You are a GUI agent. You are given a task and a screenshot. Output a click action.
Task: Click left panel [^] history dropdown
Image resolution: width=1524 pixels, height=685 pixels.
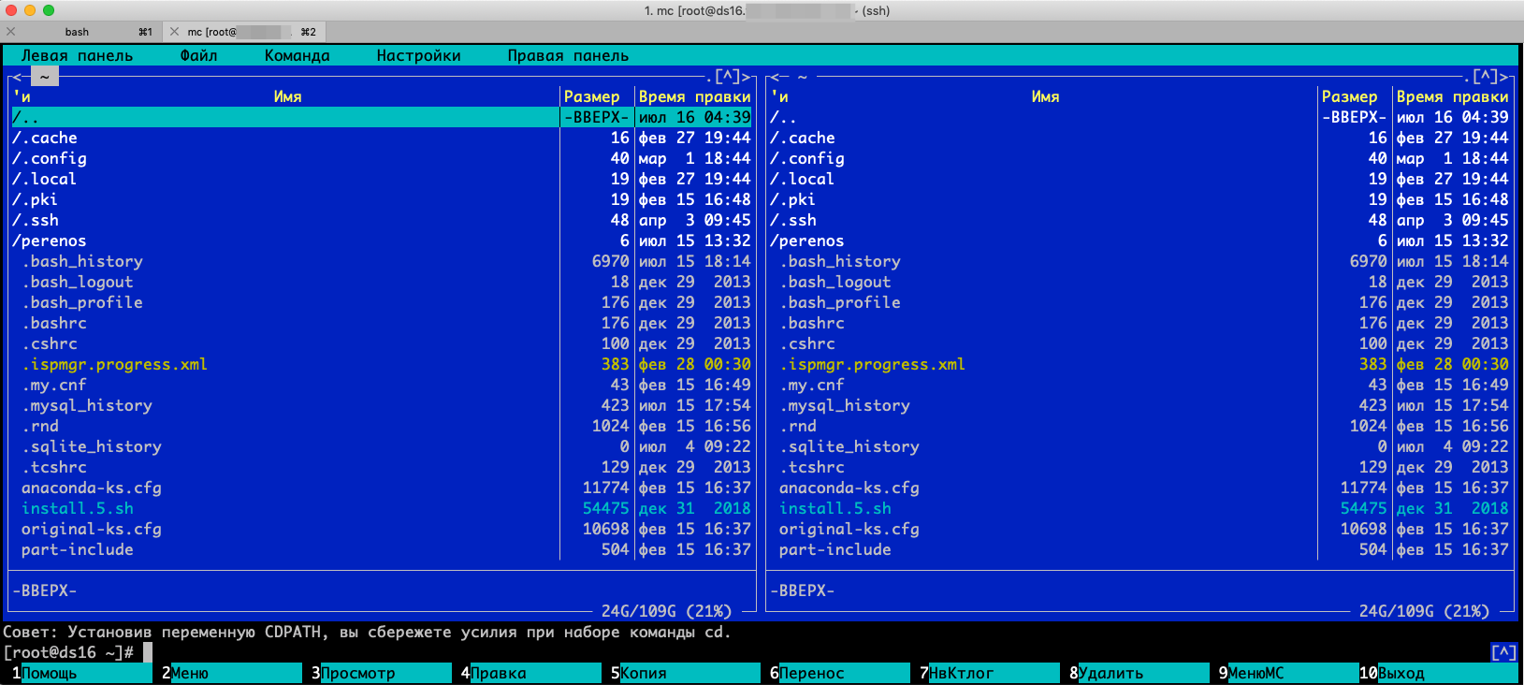click(727, 77)
